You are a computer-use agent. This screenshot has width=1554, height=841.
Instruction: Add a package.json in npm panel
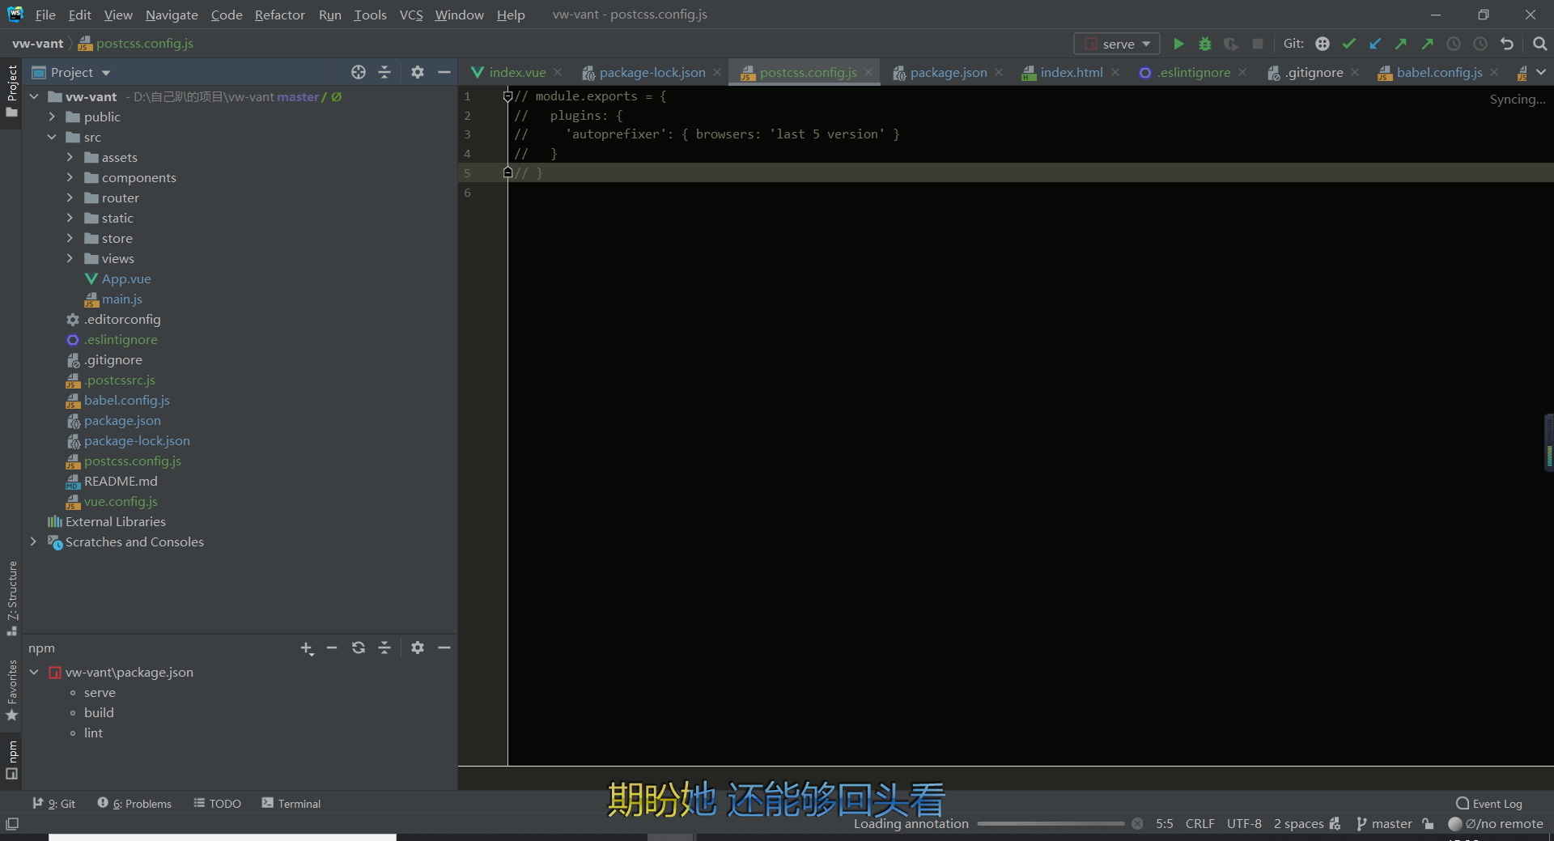(x=307, y=648)
